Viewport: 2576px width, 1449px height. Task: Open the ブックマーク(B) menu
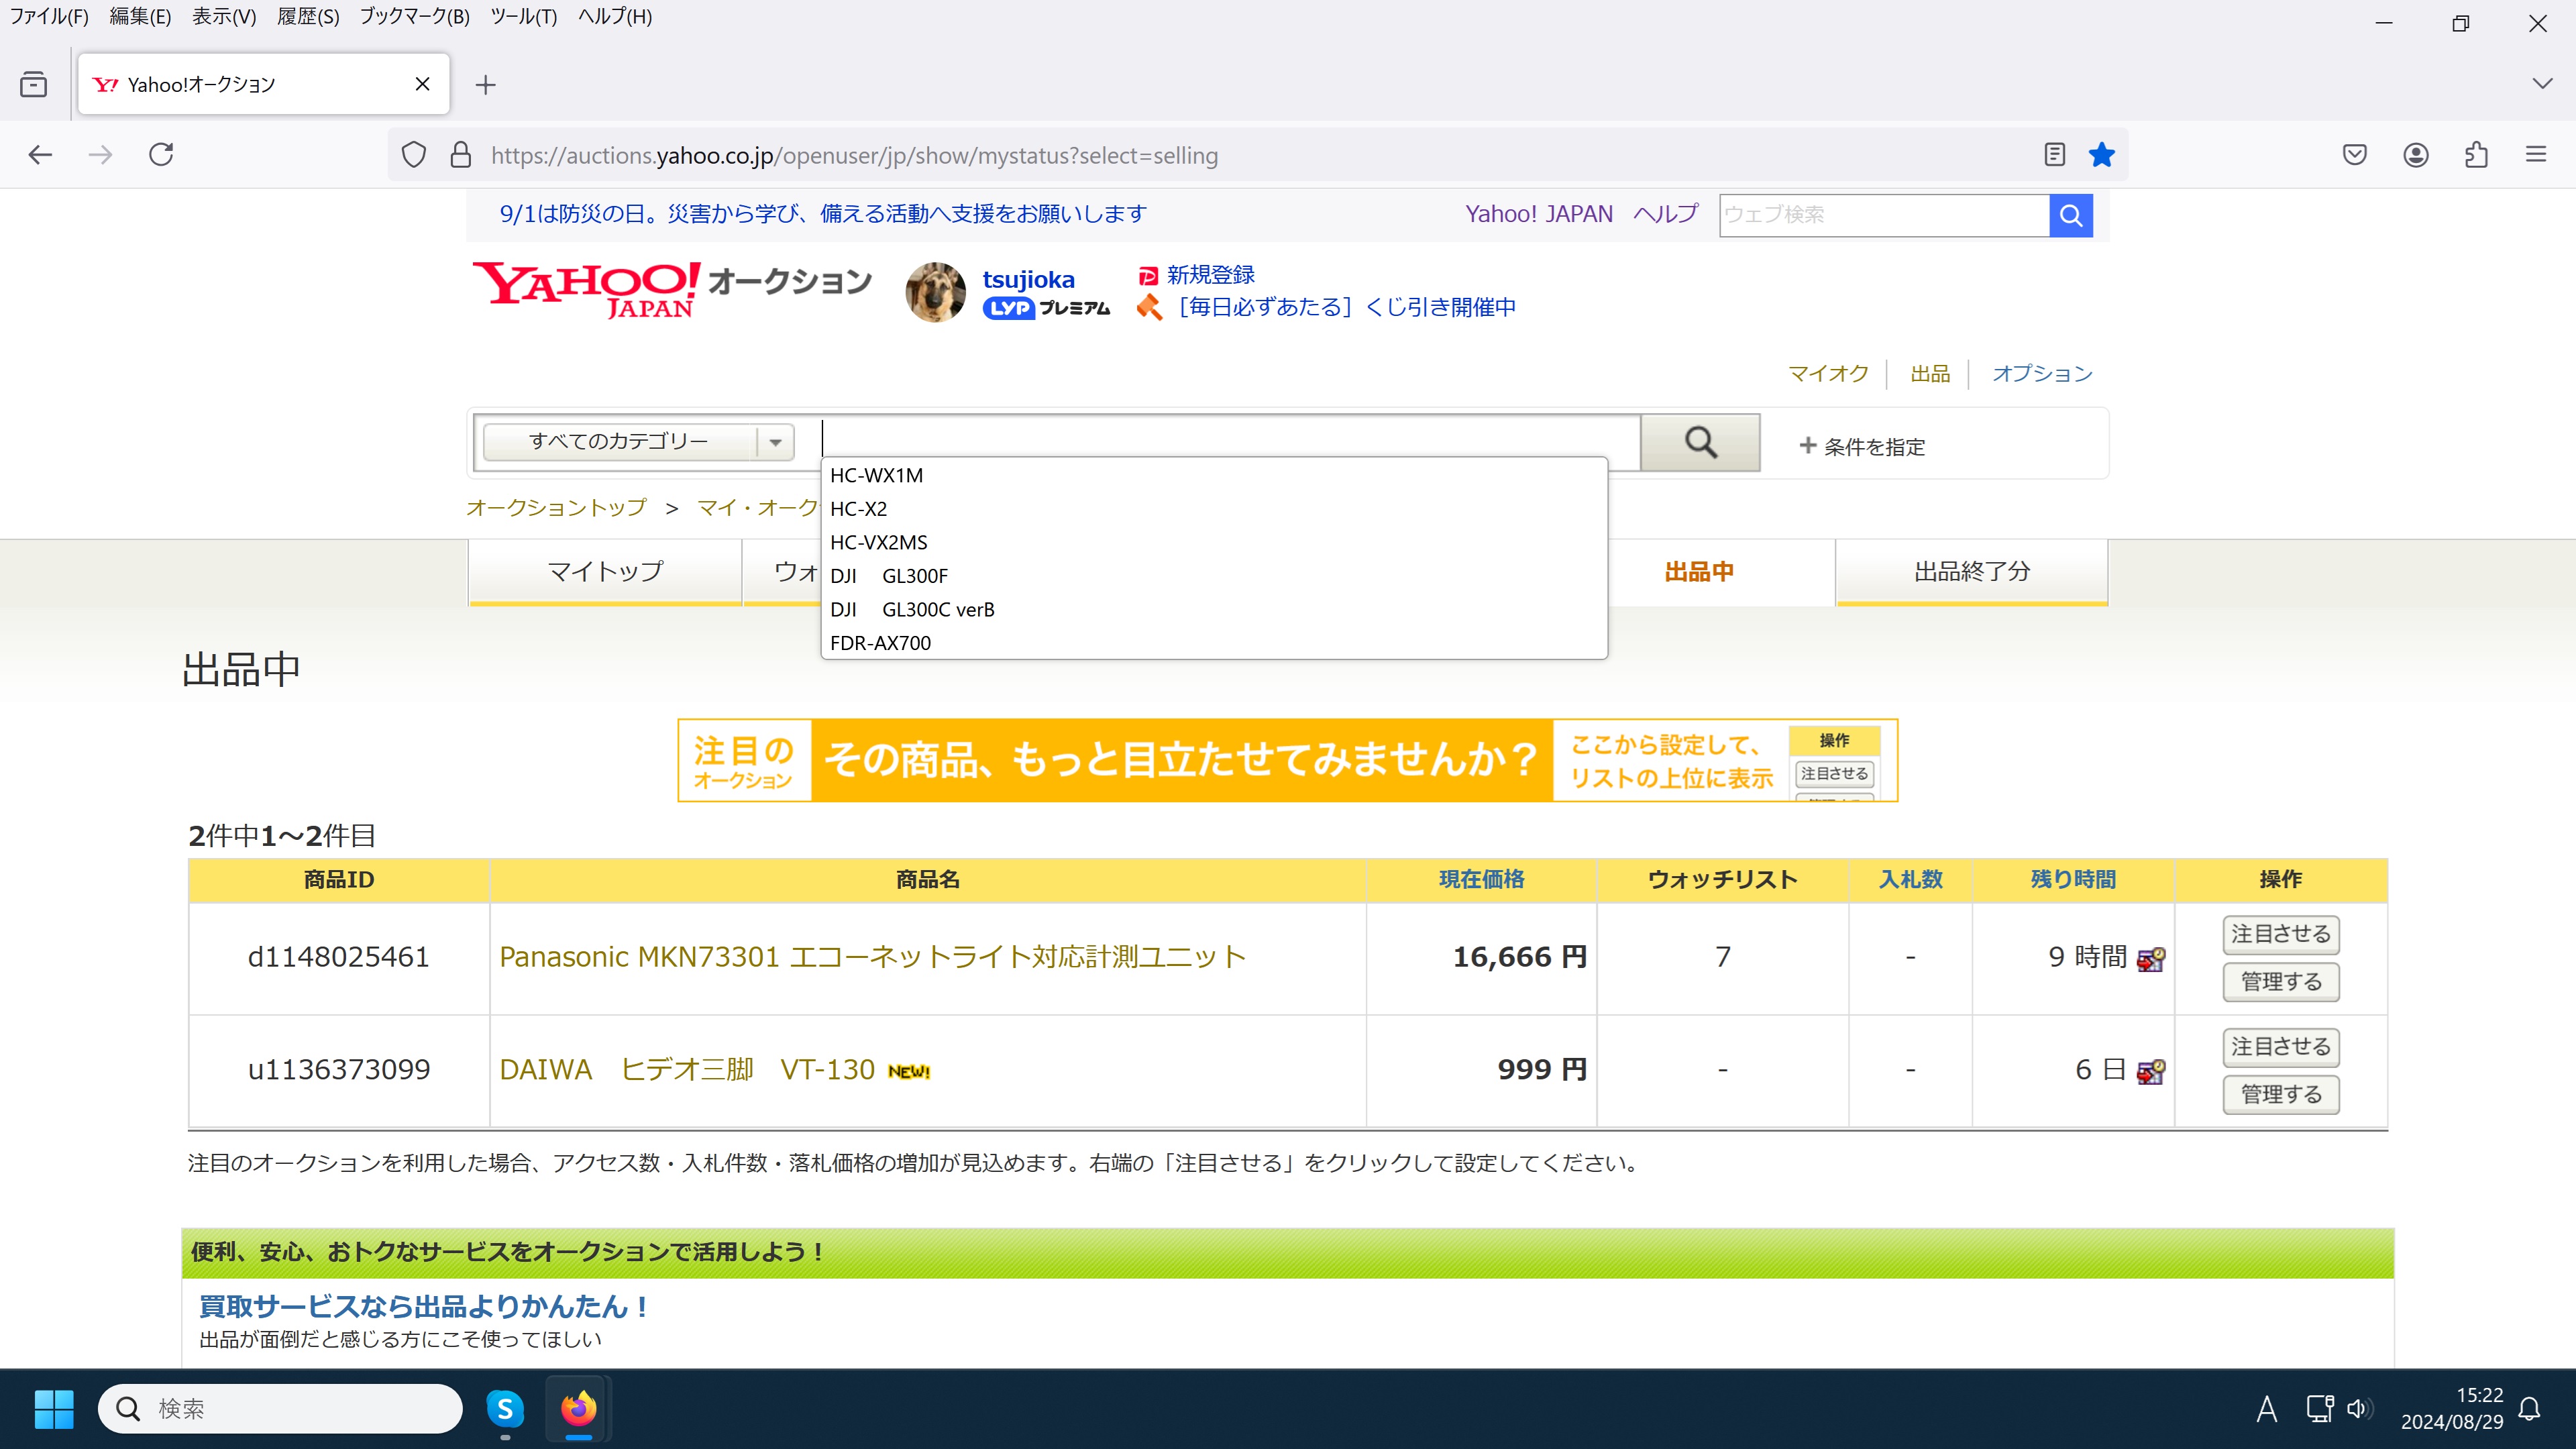414,16
